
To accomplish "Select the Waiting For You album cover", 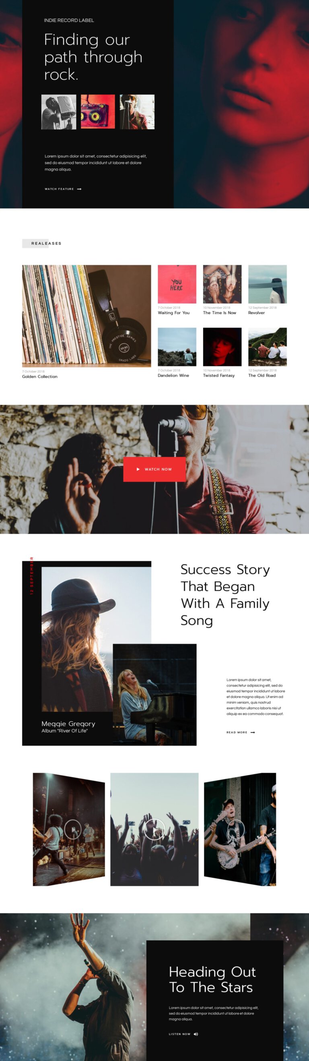I will (177, 284).
